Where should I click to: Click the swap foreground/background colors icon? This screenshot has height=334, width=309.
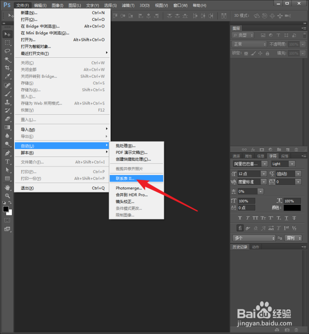pyautogui.click(x=10, y=202)
